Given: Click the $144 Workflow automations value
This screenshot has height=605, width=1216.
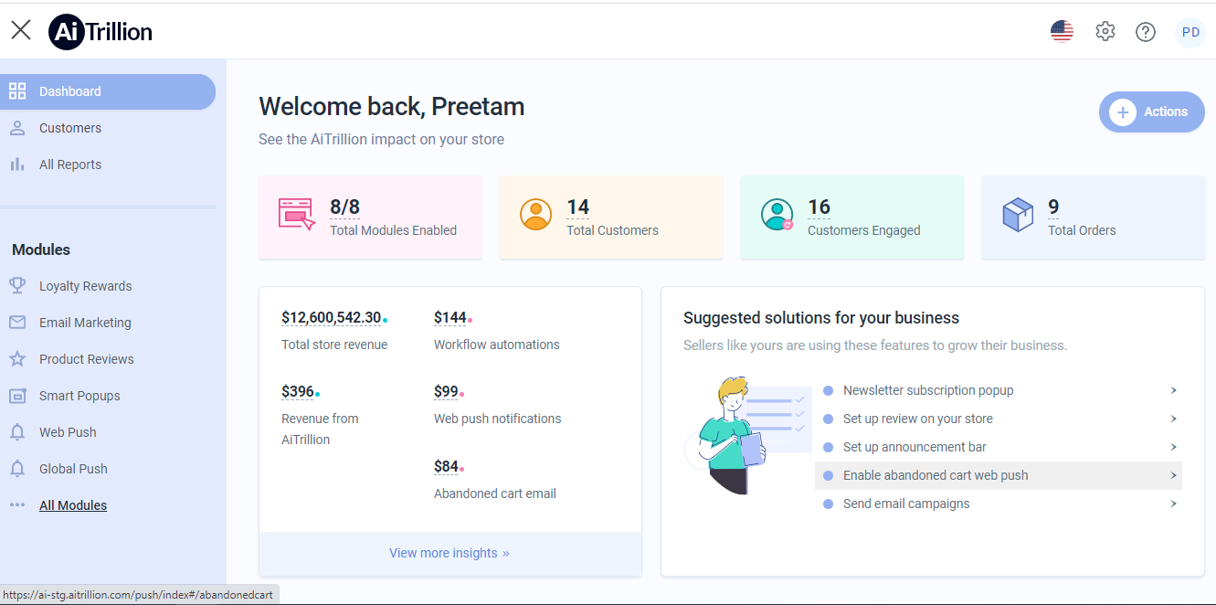Looking at the screenshot, I should (x=450, y=318).
